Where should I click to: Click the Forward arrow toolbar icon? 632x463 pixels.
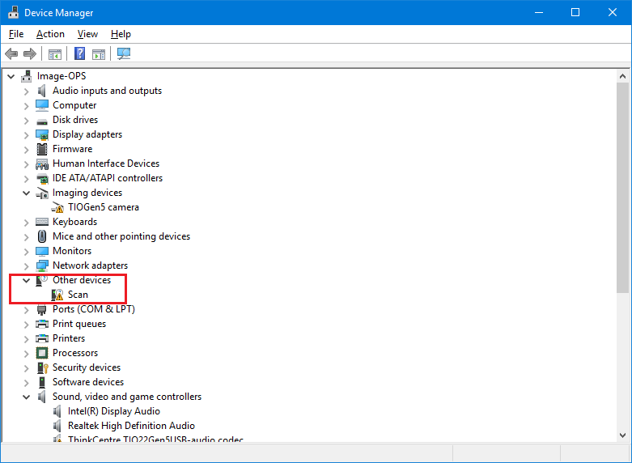tap(30, 53)
